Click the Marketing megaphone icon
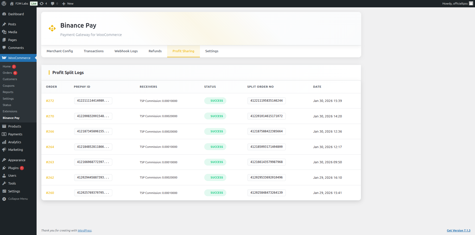The height and width of the screenshot is (235, 475). [4, 150]
